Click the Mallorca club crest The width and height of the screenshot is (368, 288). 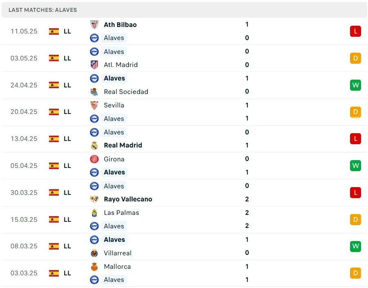coord(94,266)
